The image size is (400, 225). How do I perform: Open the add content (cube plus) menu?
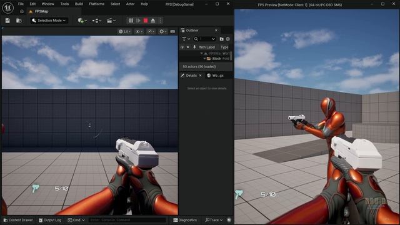[x=82, y=21]
